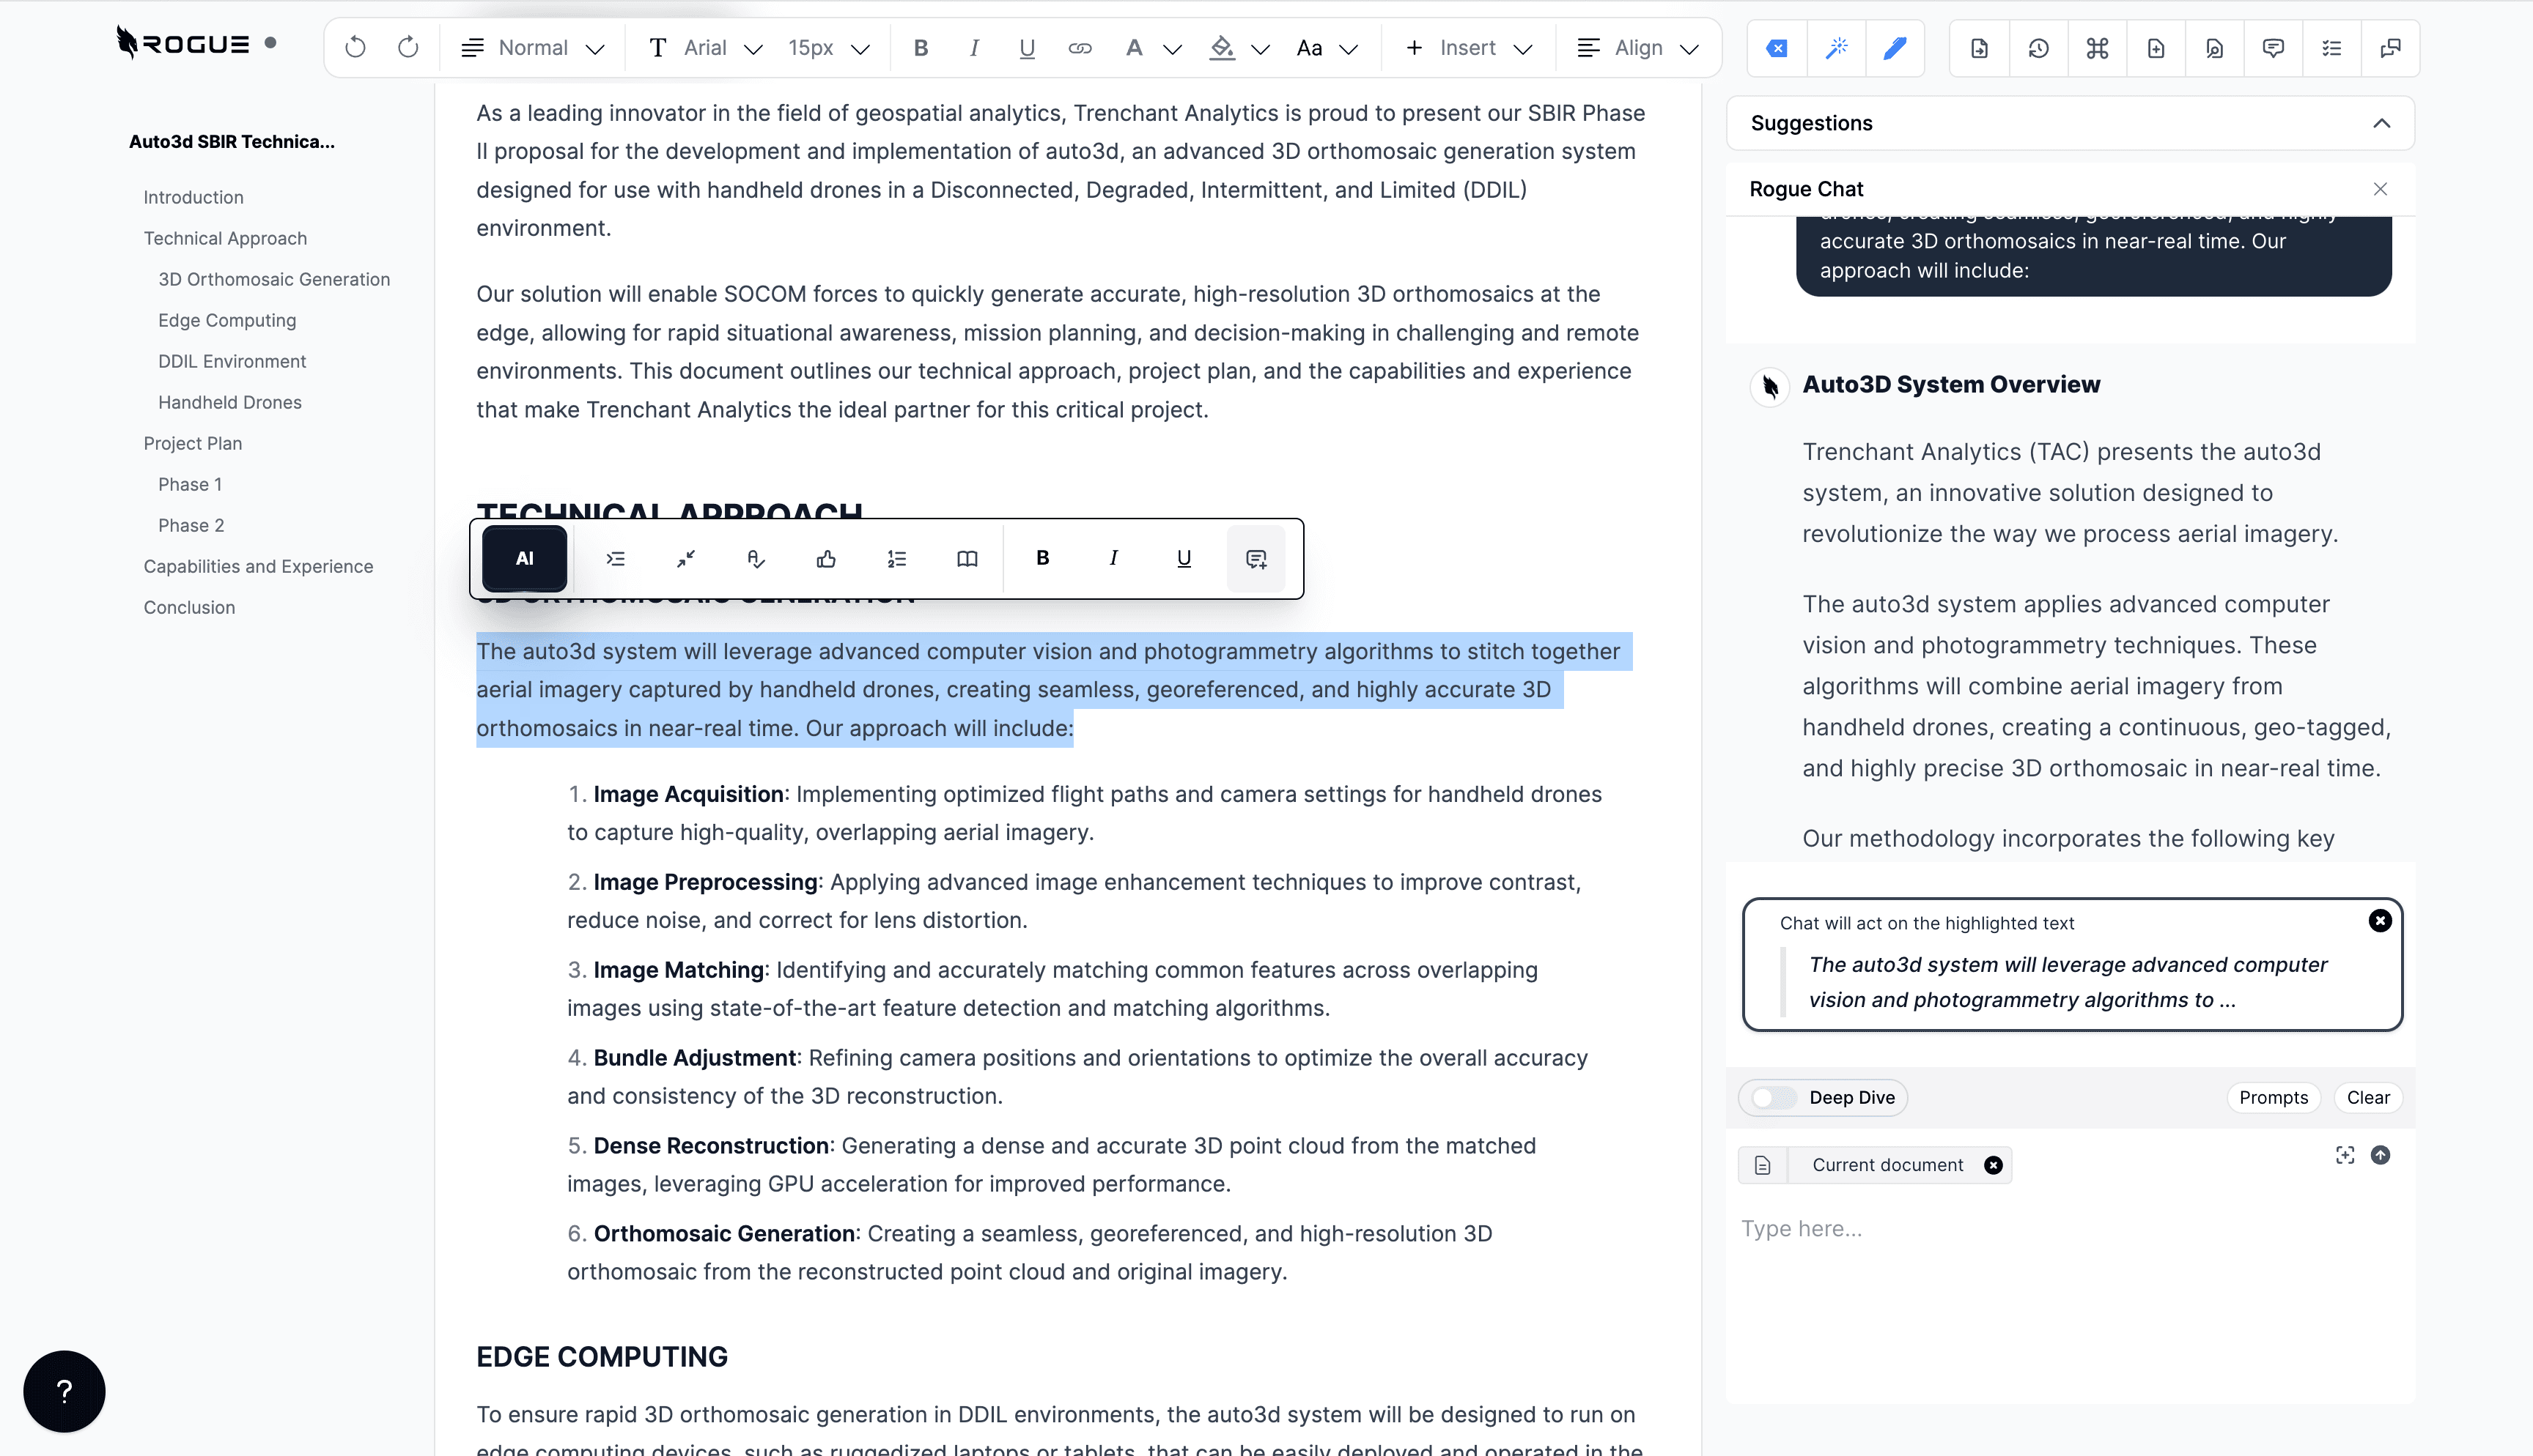Click the AI button in floating toolbar
Viewport: 2533px width, 1456px height.
tap(524, 558)
